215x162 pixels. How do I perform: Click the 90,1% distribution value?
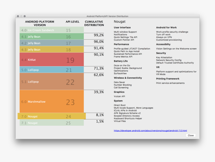[x=99, y=54]
